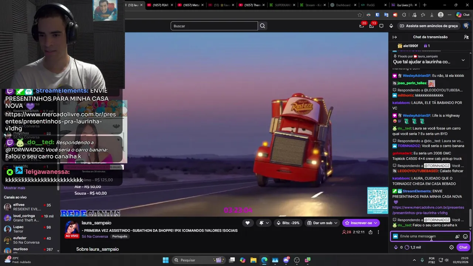
Task: Open channel points 1,2 mil balance
Action: (413, 247)
